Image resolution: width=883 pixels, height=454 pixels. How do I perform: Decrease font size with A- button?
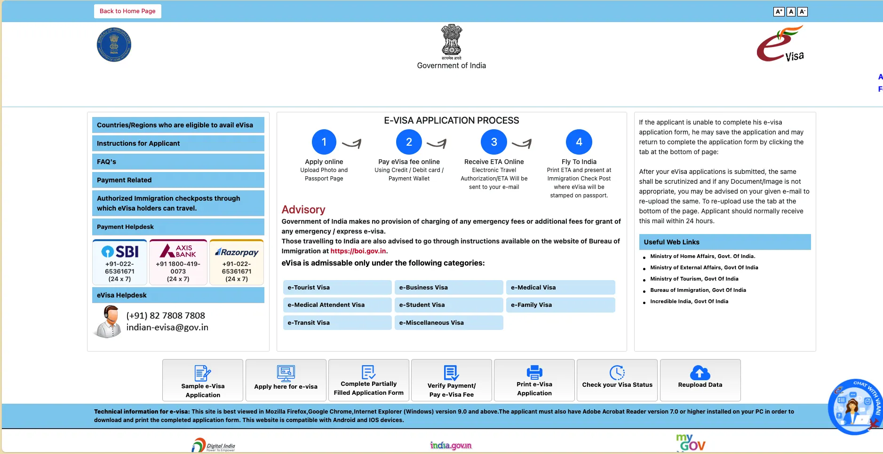803,12
